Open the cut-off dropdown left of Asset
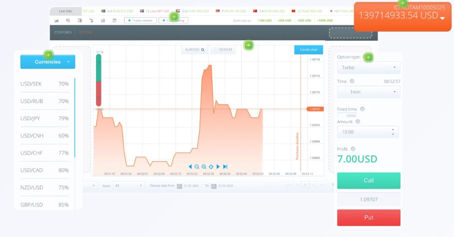Viewport: 454px width, 237px height. click(x=90, y=185)
